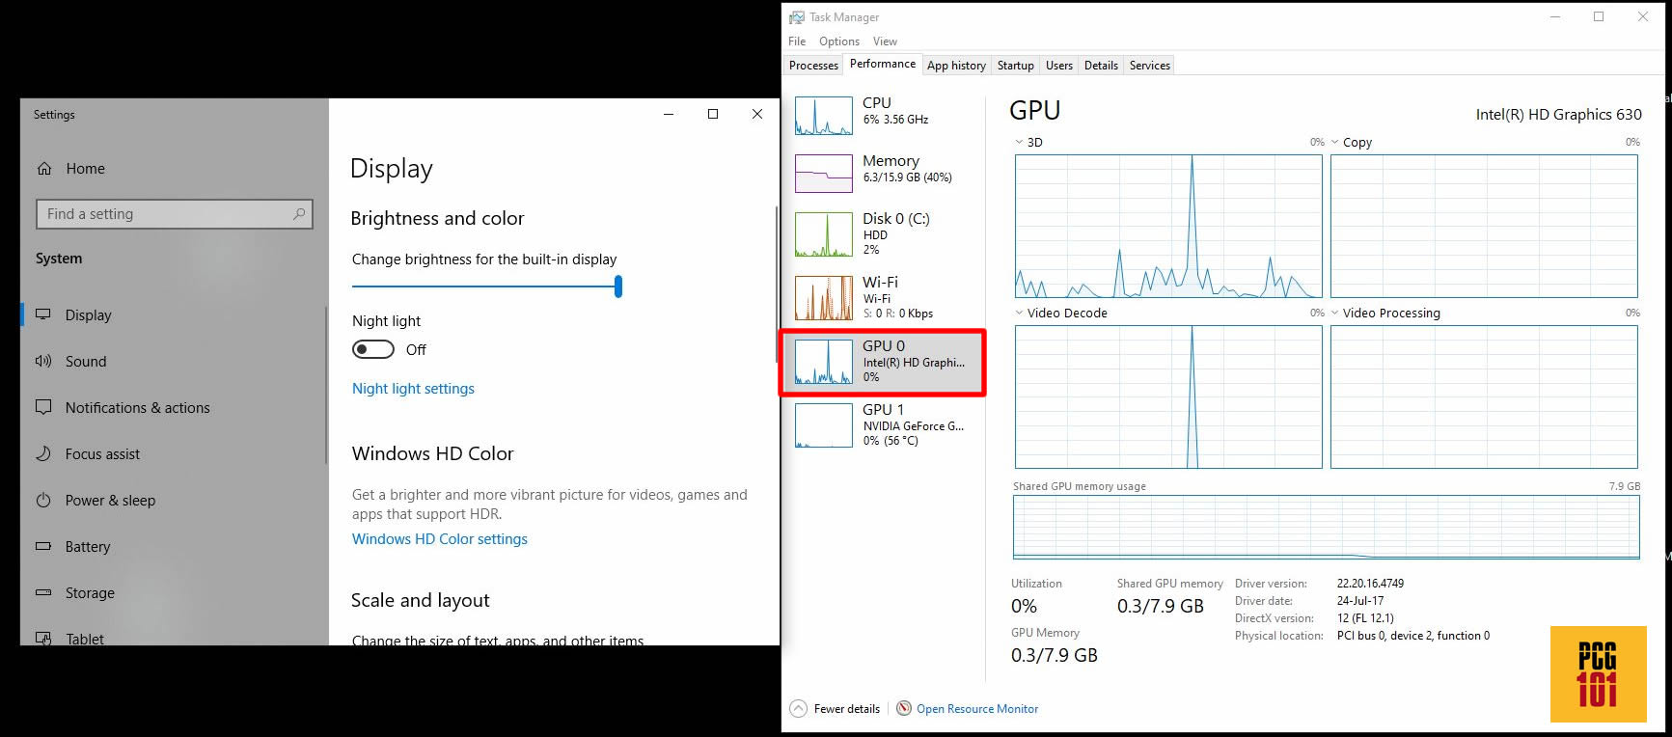Select the Disk 0 (C:) mini graph
The height and width of the screenshot is (737, 1672).
click(824, 234)
